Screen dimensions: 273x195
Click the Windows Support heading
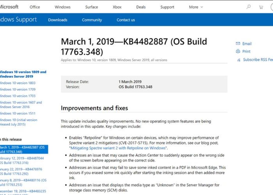coord(18,19)
